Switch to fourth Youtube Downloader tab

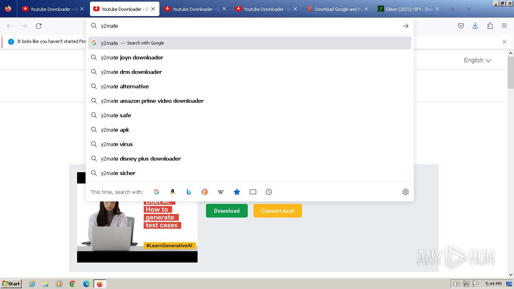[267, 9]
